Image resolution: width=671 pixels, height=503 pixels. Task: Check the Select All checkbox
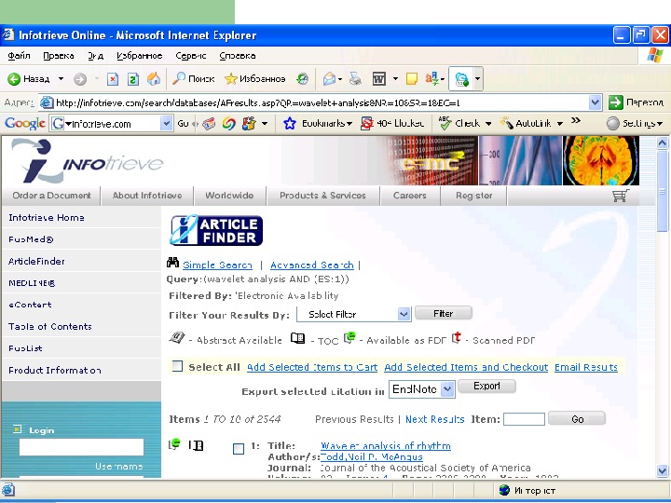click(x=177, y=366)
